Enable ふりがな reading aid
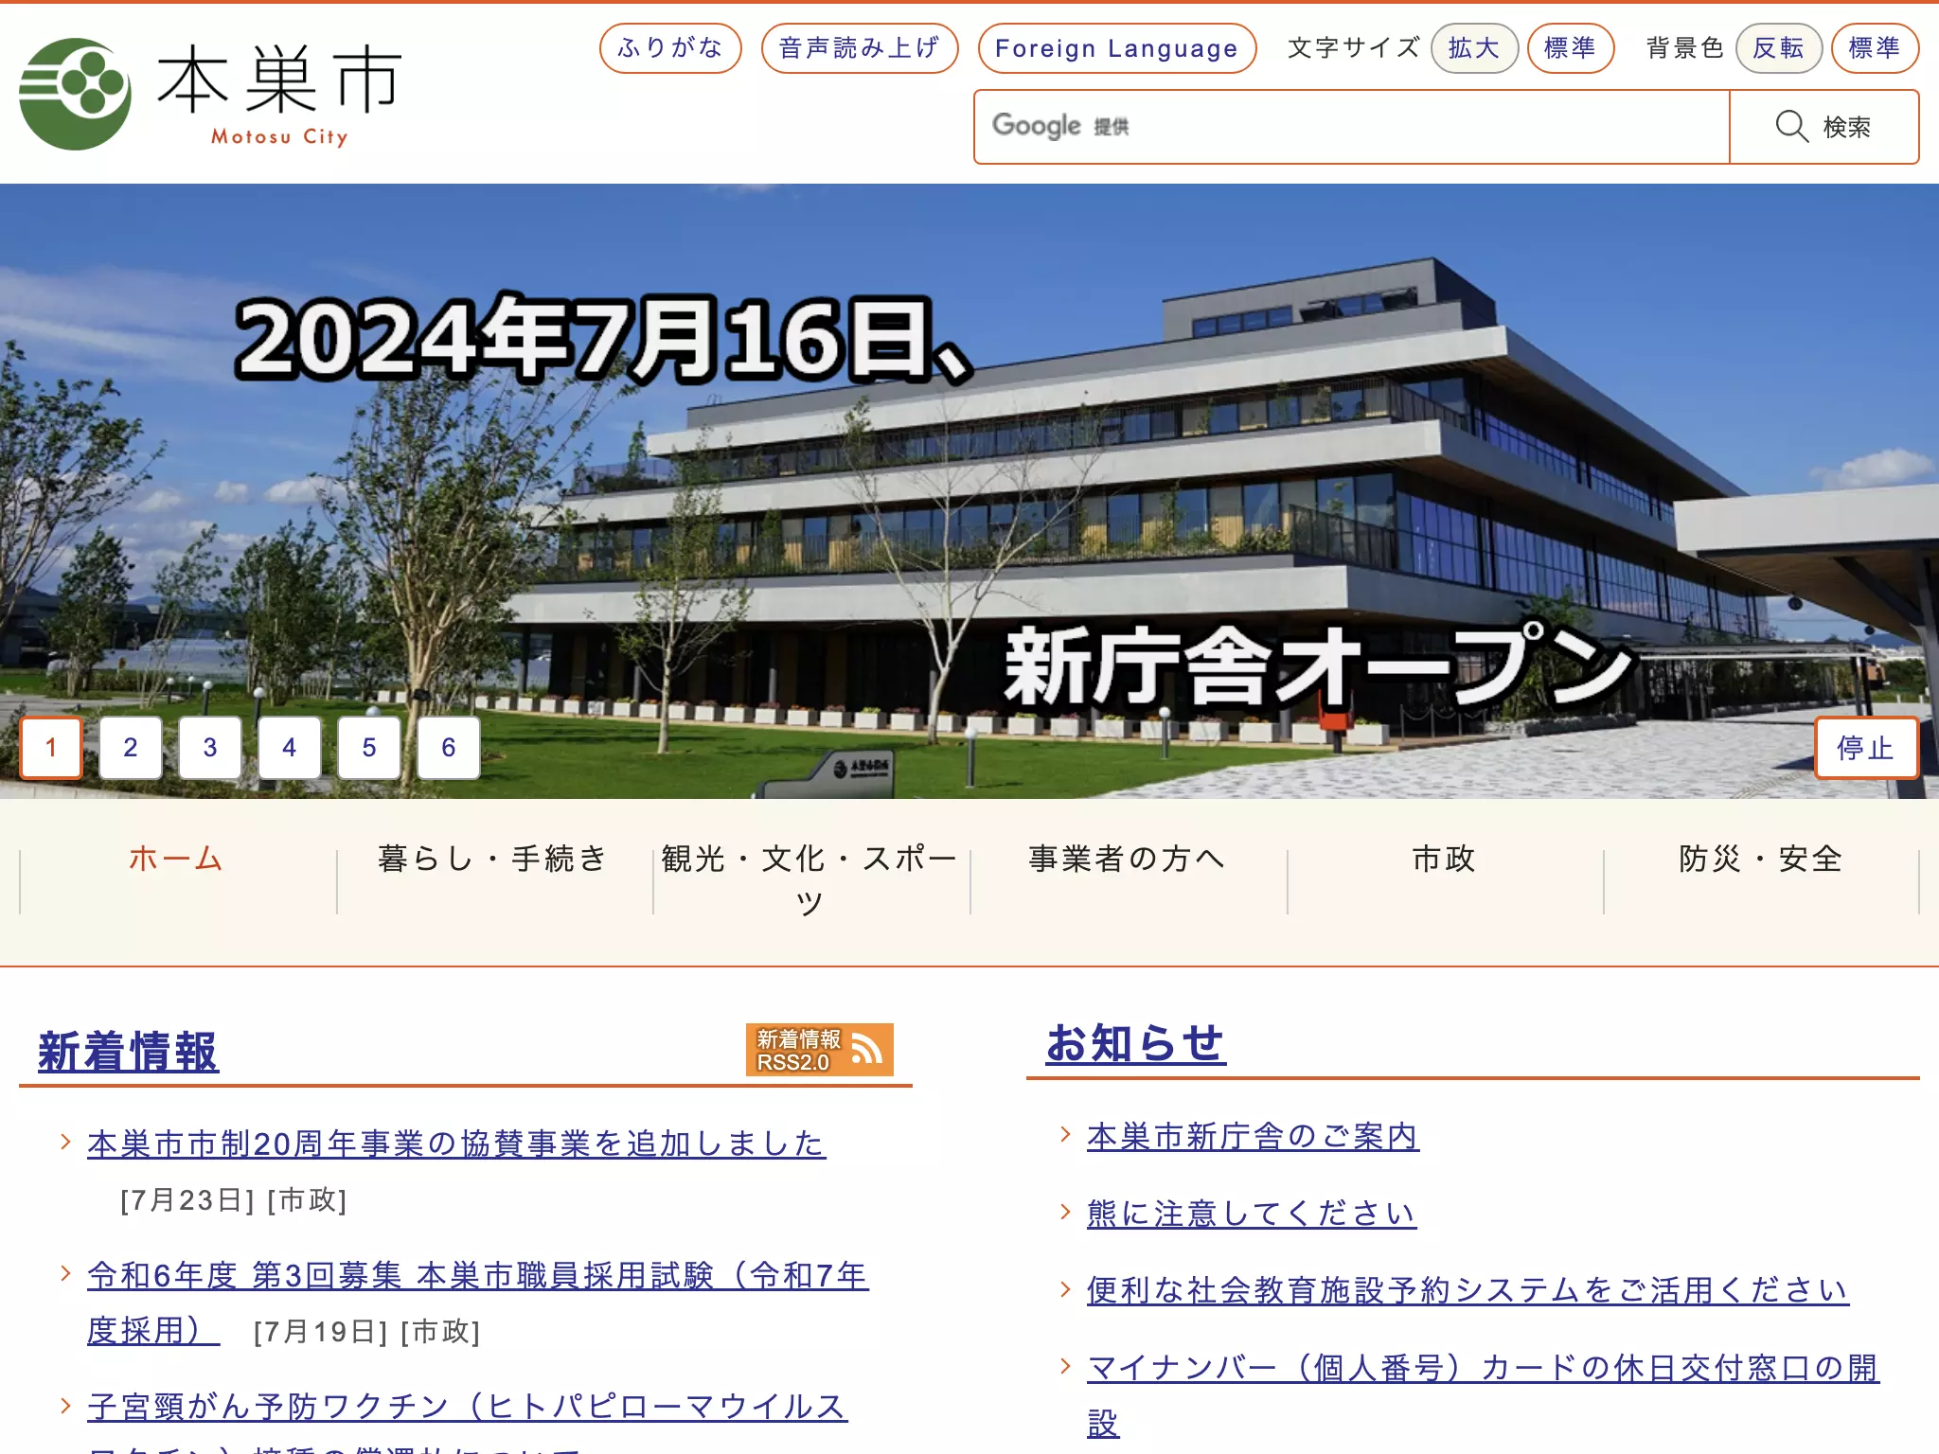Viewport: 1939px width, 1454px height. click(x=670, y=48)
